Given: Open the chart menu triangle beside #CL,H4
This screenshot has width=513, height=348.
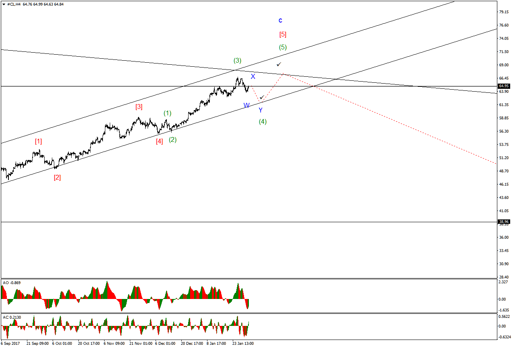Looking at the screenshot, I should [4, 4].
